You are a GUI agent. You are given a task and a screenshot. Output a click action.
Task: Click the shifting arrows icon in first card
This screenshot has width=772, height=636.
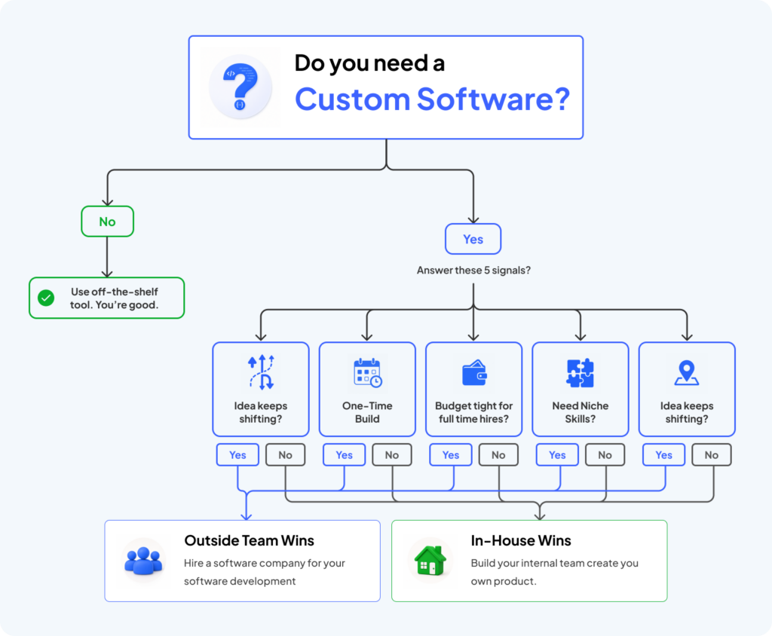click(261, 372)
